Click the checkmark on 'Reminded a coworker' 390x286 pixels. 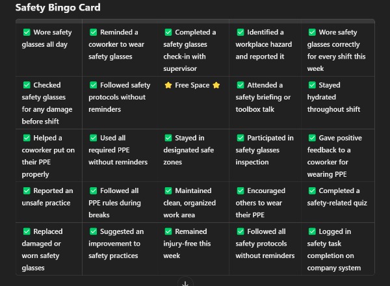click(x=94, y=32)
